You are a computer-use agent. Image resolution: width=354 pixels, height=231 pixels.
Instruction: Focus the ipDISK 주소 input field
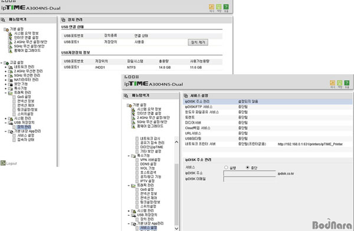(x=250, y=173)
